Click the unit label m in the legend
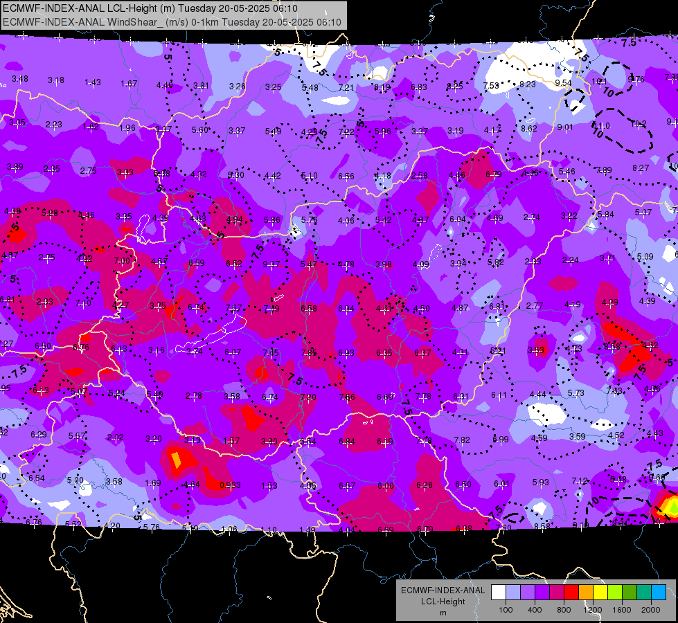This screenshot has height=623, width=678. tap(443, 613)
